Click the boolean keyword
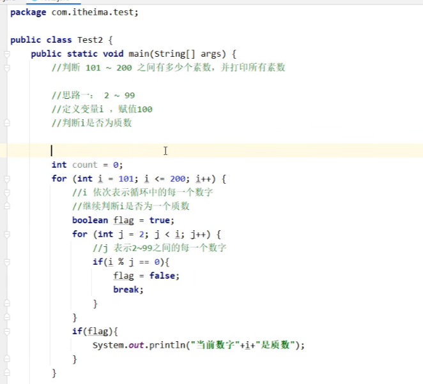 [90, 220]
